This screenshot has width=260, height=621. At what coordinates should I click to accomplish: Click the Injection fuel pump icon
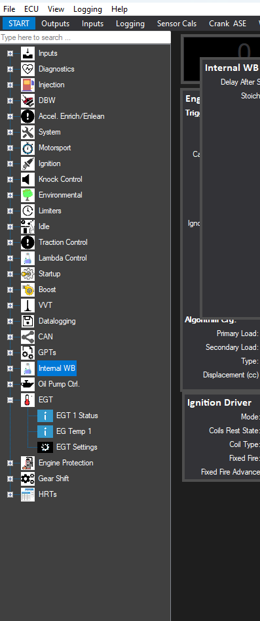[x=28, y=85]
